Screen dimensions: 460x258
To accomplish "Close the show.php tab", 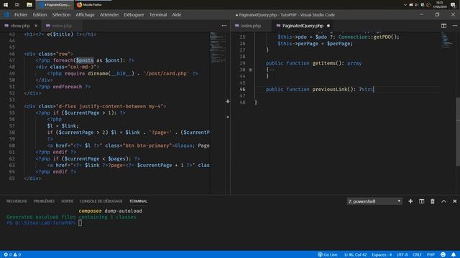I will pyautogui.click(x=36, y=26).
